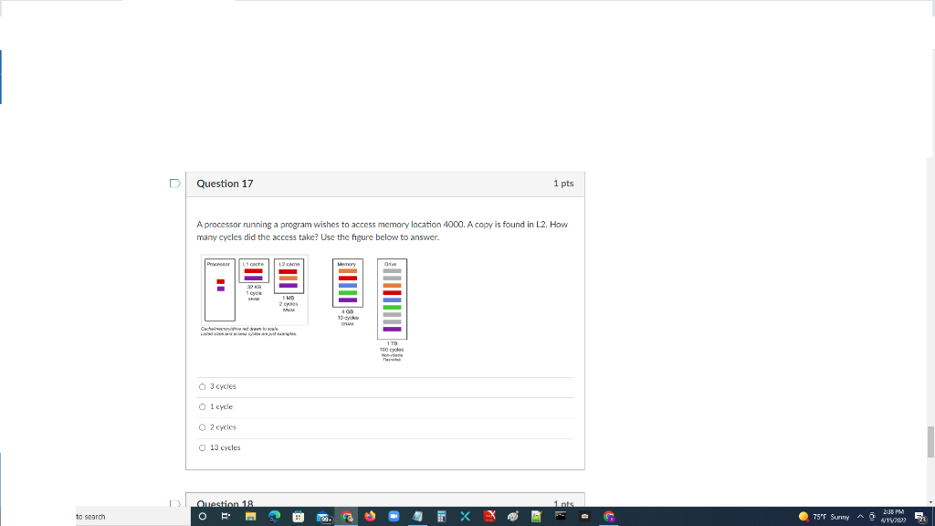Launch Microsoft Edge from the taskbar
Image resolution: width=935 pixels, height=526 pixels.
[277, 516]
